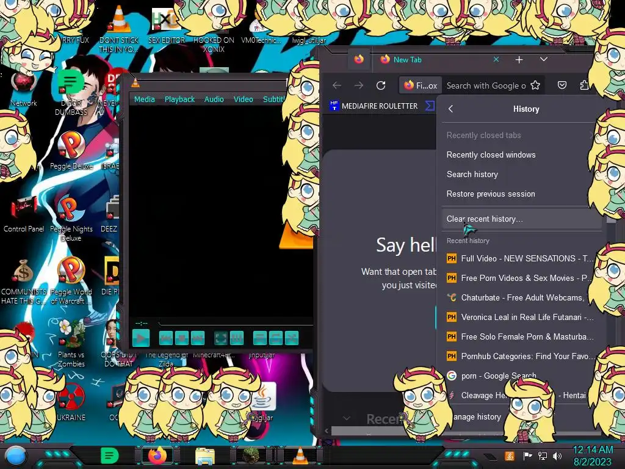The width and height of the screenshot is (625, 469).
Task: Focus the Search with Google address field
Action: click(x=486, y=85)
